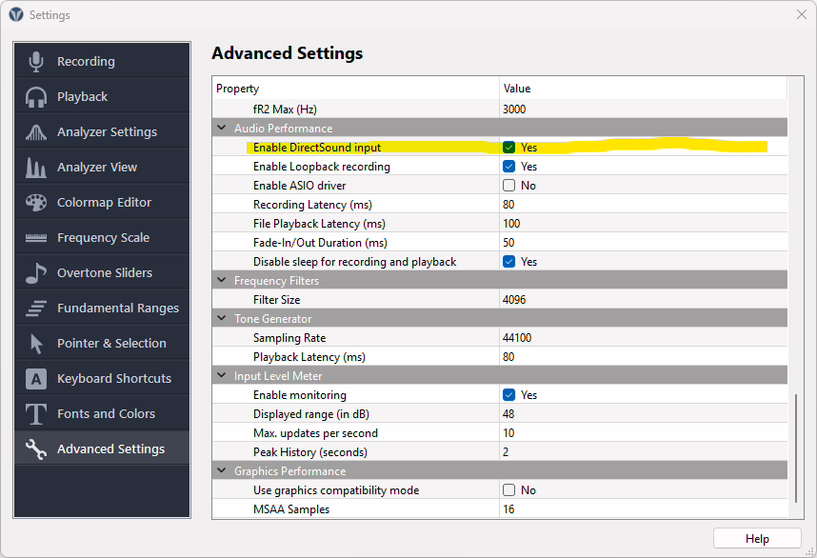Disable the Enable DirectSound input checkbox
This screenshot has height=558, width=817.
(509, 148)
